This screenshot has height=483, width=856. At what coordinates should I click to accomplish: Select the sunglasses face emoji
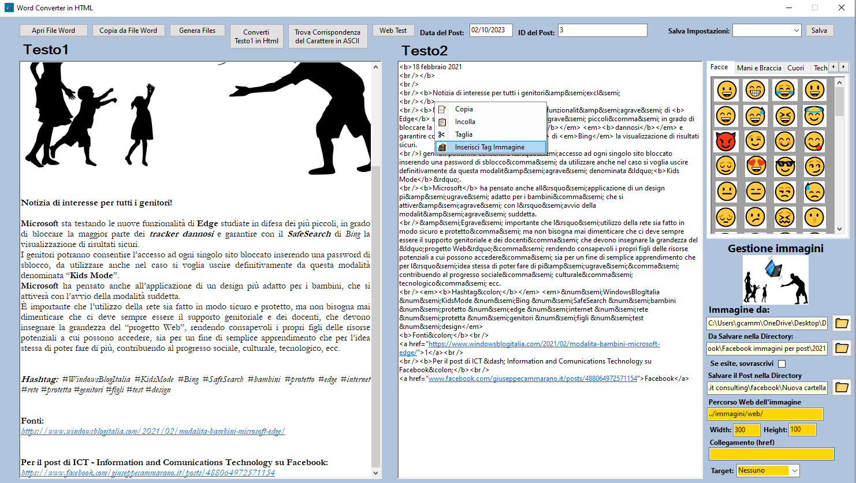784,166
